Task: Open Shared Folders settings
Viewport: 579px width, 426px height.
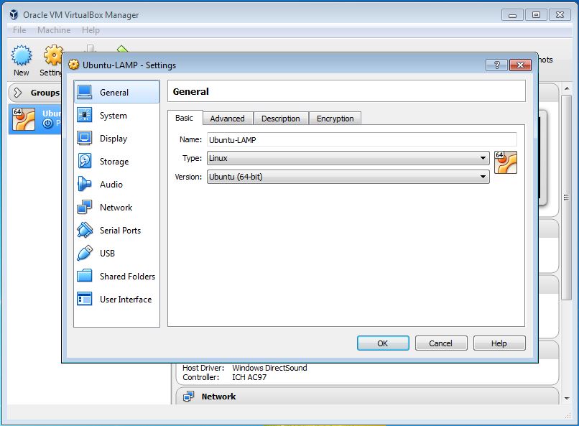Action: (116, 276)
